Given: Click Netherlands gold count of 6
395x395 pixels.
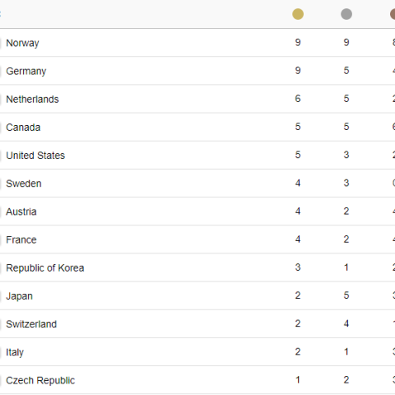Looking at the screenshot, I should tap(298, 99).
